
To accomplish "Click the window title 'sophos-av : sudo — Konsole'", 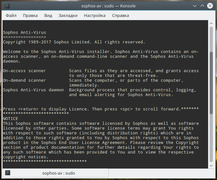I will [x=108, y=6].
